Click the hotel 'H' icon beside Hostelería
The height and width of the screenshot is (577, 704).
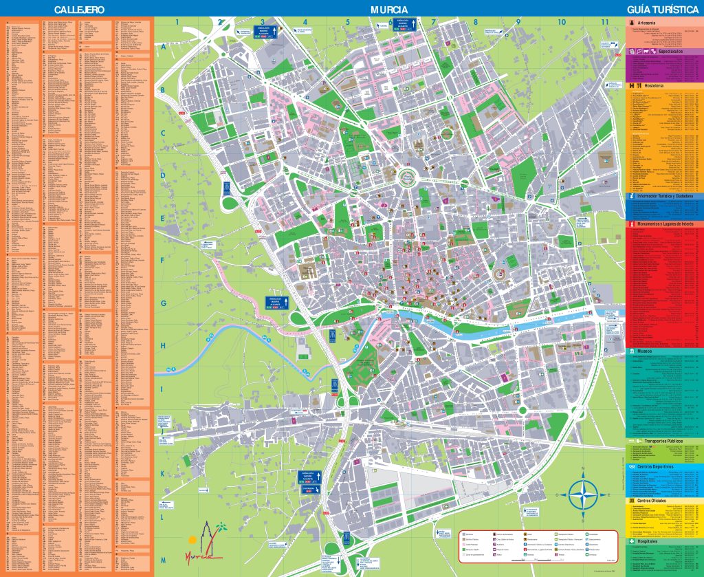(x=630, y=85)
